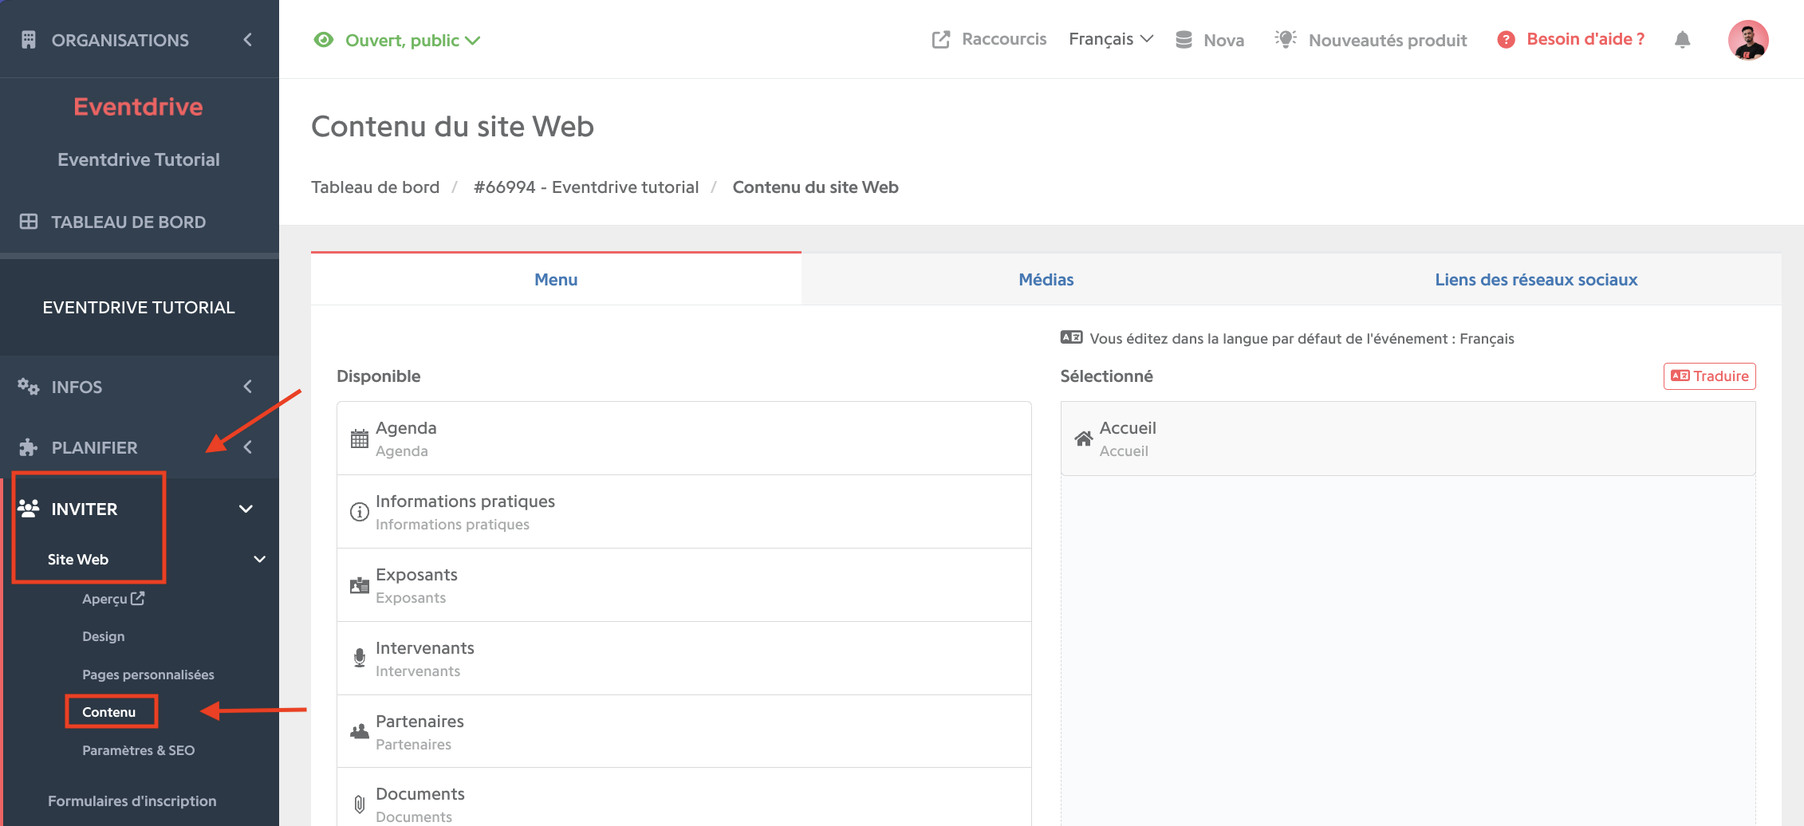The width and height of the screenshot is (1804, 826).
Task: Click the notification bell icon
Action: click(1682, 40)
